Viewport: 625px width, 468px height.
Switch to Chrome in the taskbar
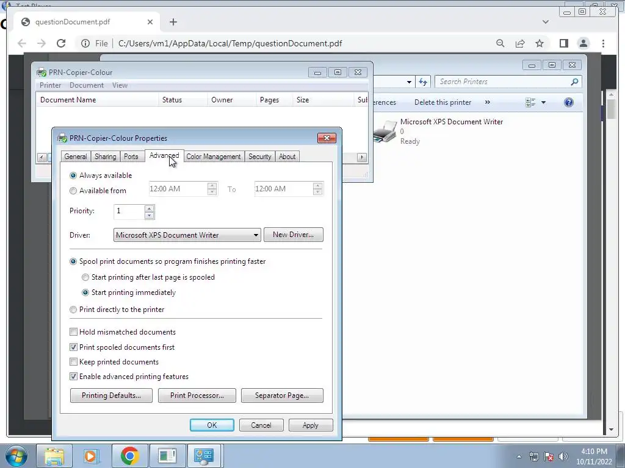(129, 456)
